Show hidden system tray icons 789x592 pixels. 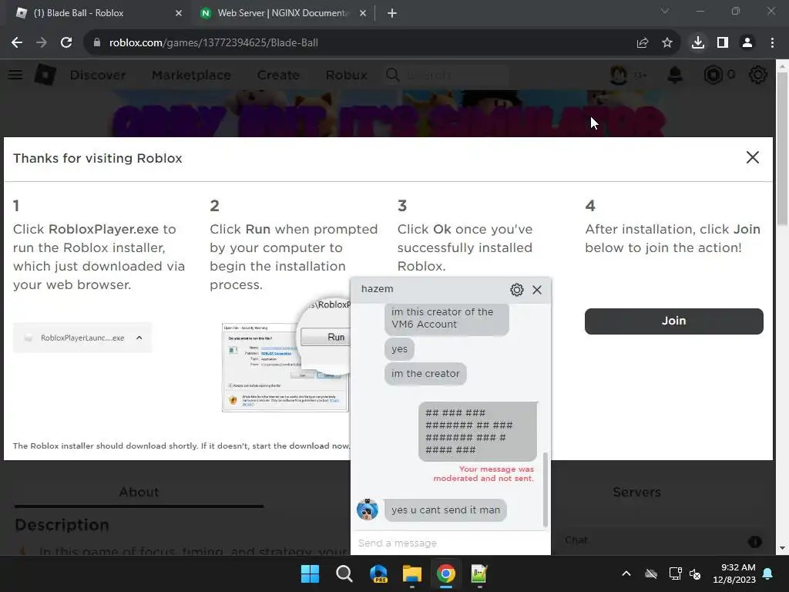(x=626, y=573)
